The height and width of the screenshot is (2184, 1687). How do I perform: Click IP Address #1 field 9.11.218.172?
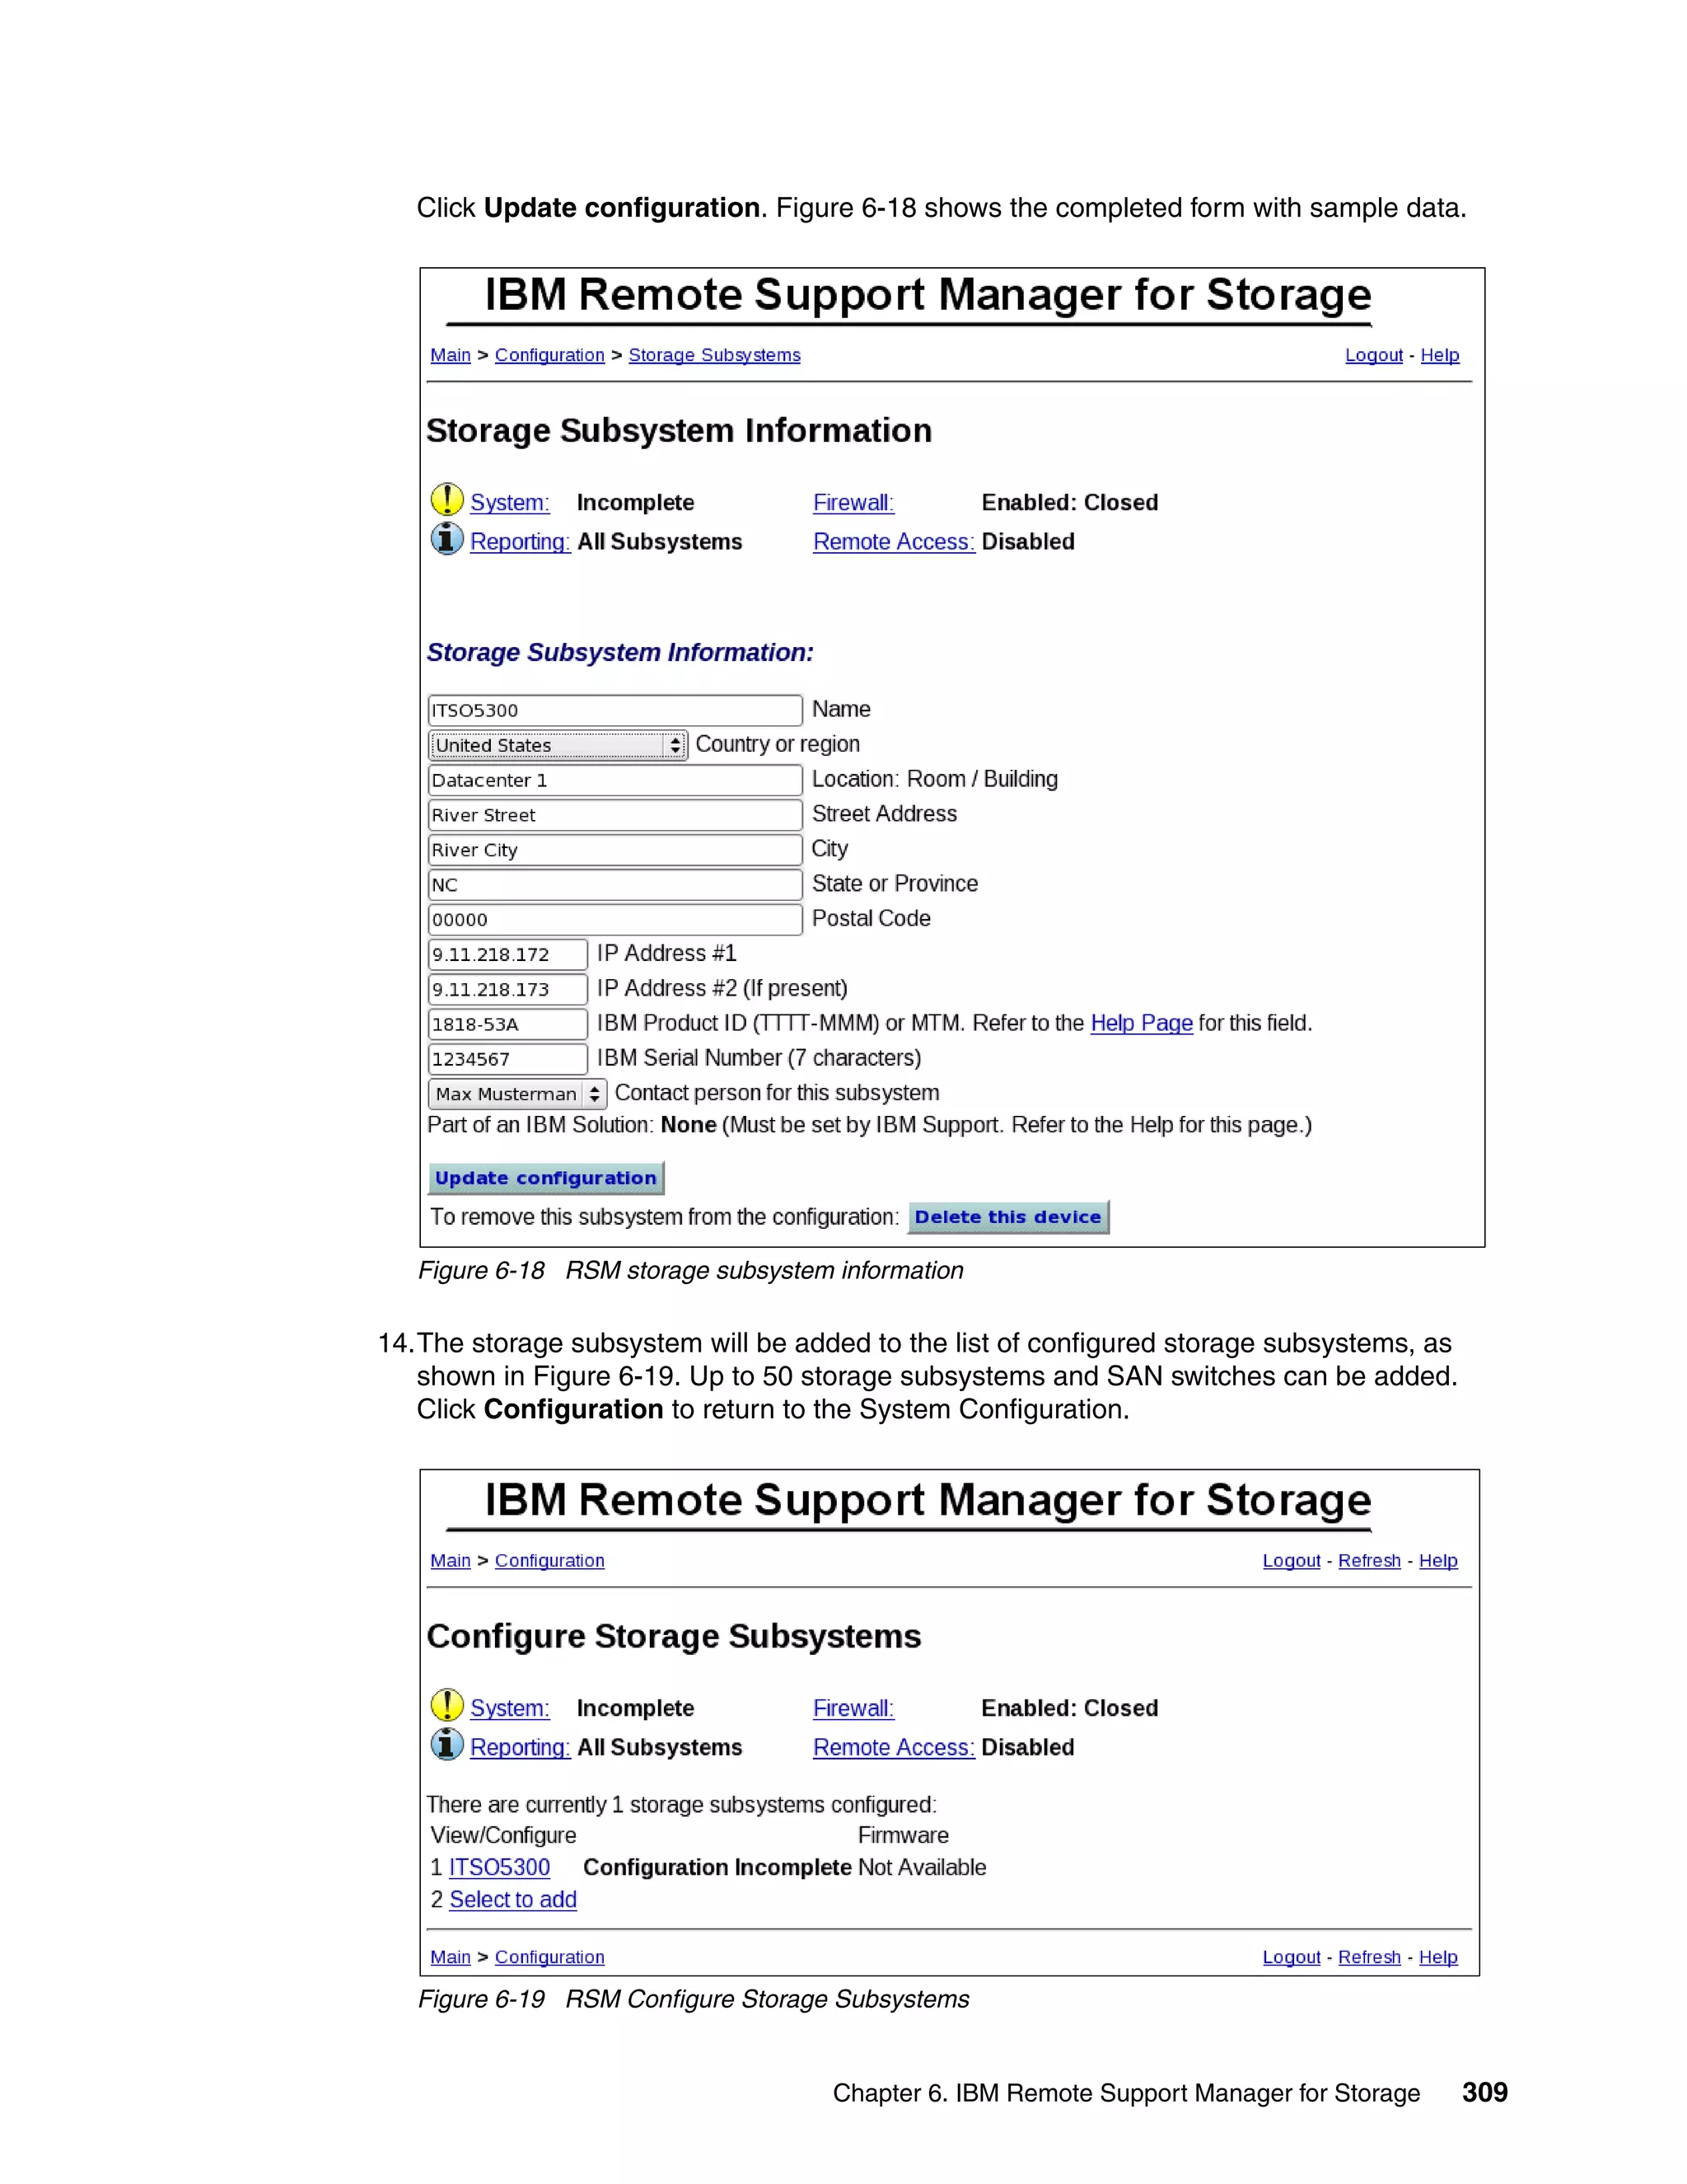point(507,955)
